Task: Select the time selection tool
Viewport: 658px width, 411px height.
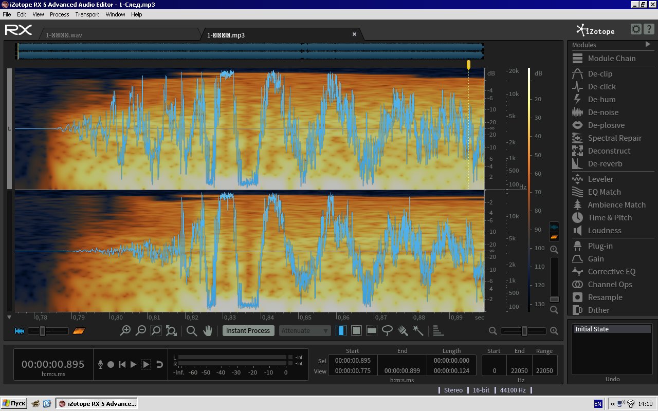Action: tap(341, 331)
